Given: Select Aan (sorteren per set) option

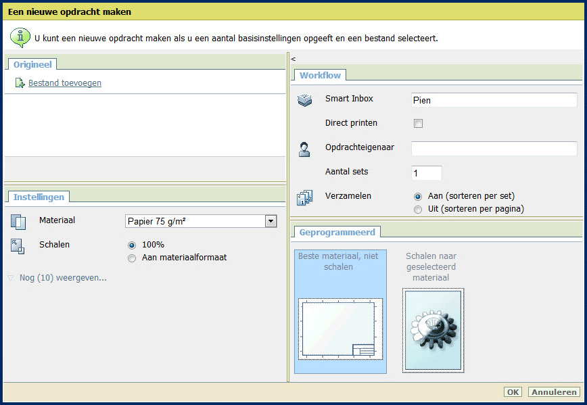Looking at the screenshot, I should (x=418, y=196).
